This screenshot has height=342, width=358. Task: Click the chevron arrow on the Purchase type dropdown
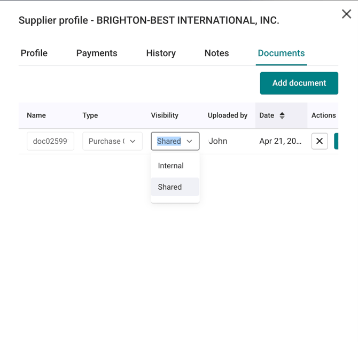coord(133,142)
